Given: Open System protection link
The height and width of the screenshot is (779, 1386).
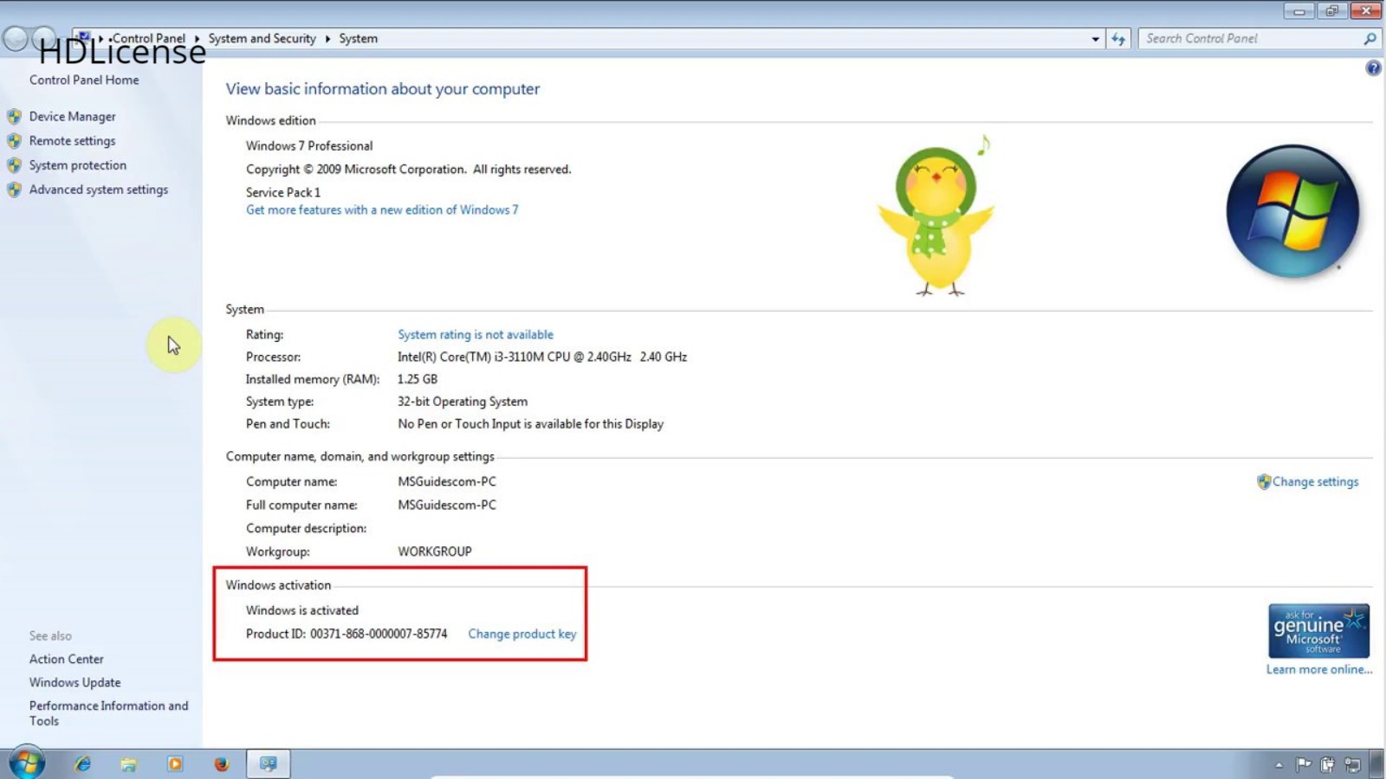Looking at the screenshot, I should [x=77, y=164].
